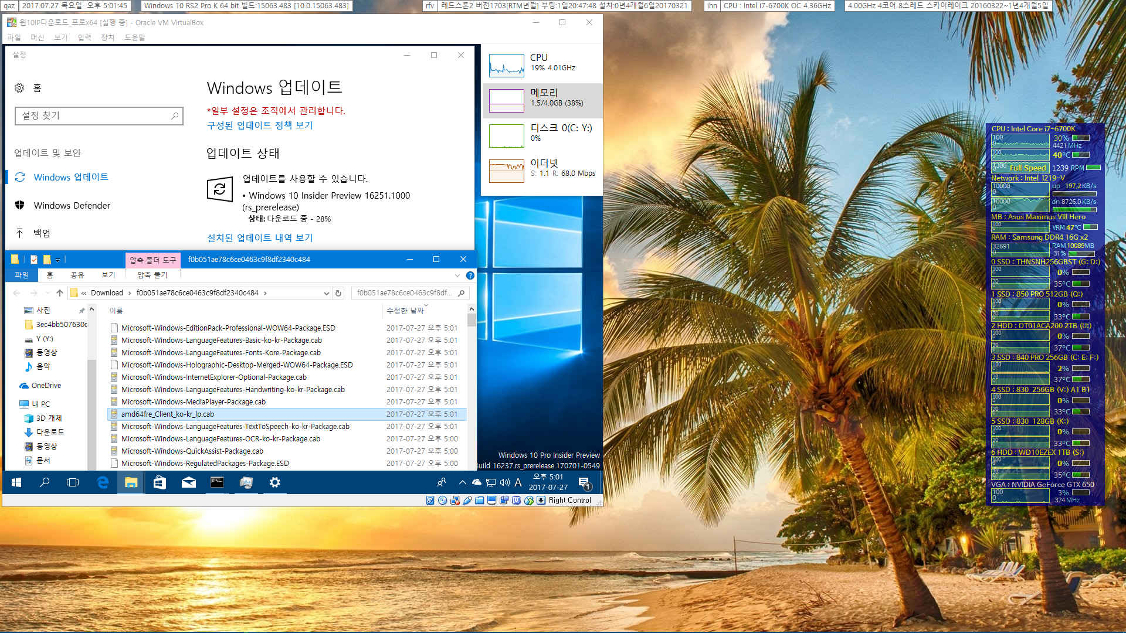The height and width of the screenshot is (633, 1126).
Task: Switch to the Explorer 공유 ribbon tab
Action: pyautogui.click(x=77, y=275)
